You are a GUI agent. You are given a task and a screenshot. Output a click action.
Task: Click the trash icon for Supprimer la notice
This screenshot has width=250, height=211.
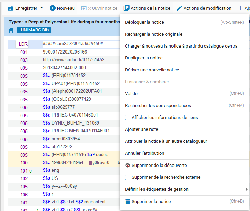coord(128,202)
